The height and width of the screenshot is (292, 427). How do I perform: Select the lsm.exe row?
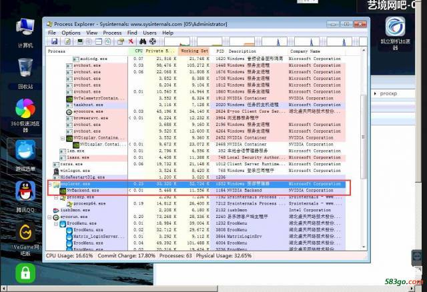(x=195, y=151)
